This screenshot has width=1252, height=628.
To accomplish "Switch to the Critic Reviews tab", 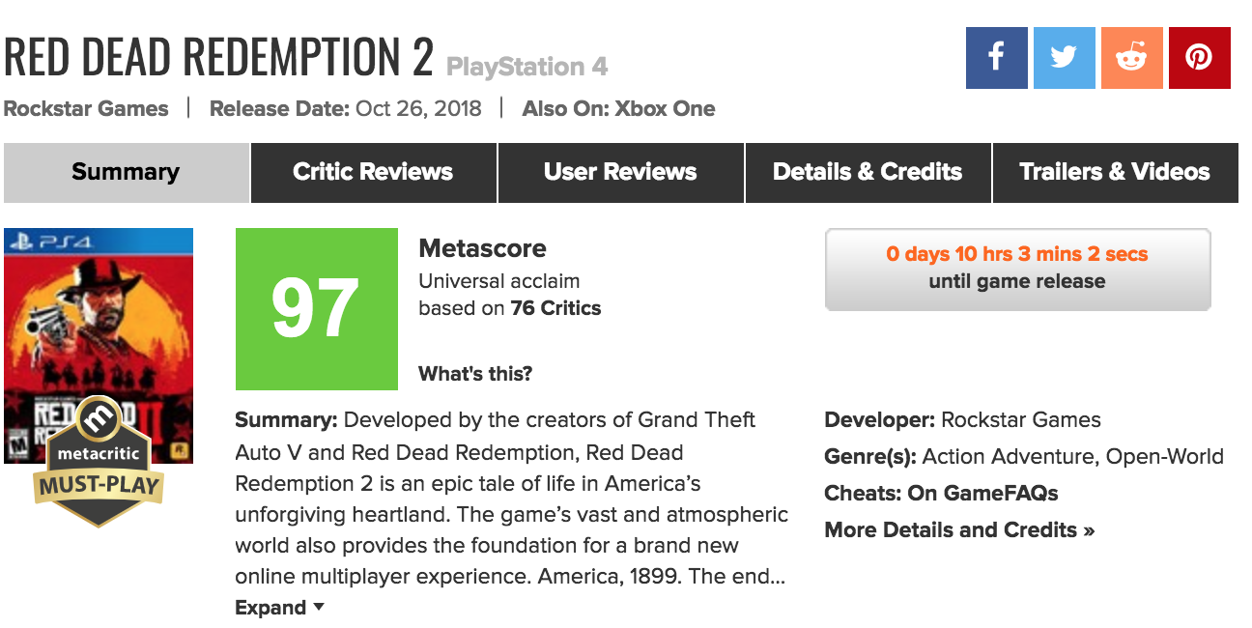I will (373, 172).
